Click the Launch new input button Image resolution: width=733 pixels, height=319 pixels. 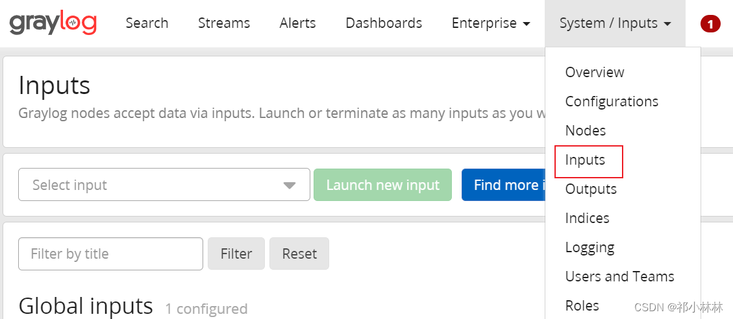[x=383, y=185]
